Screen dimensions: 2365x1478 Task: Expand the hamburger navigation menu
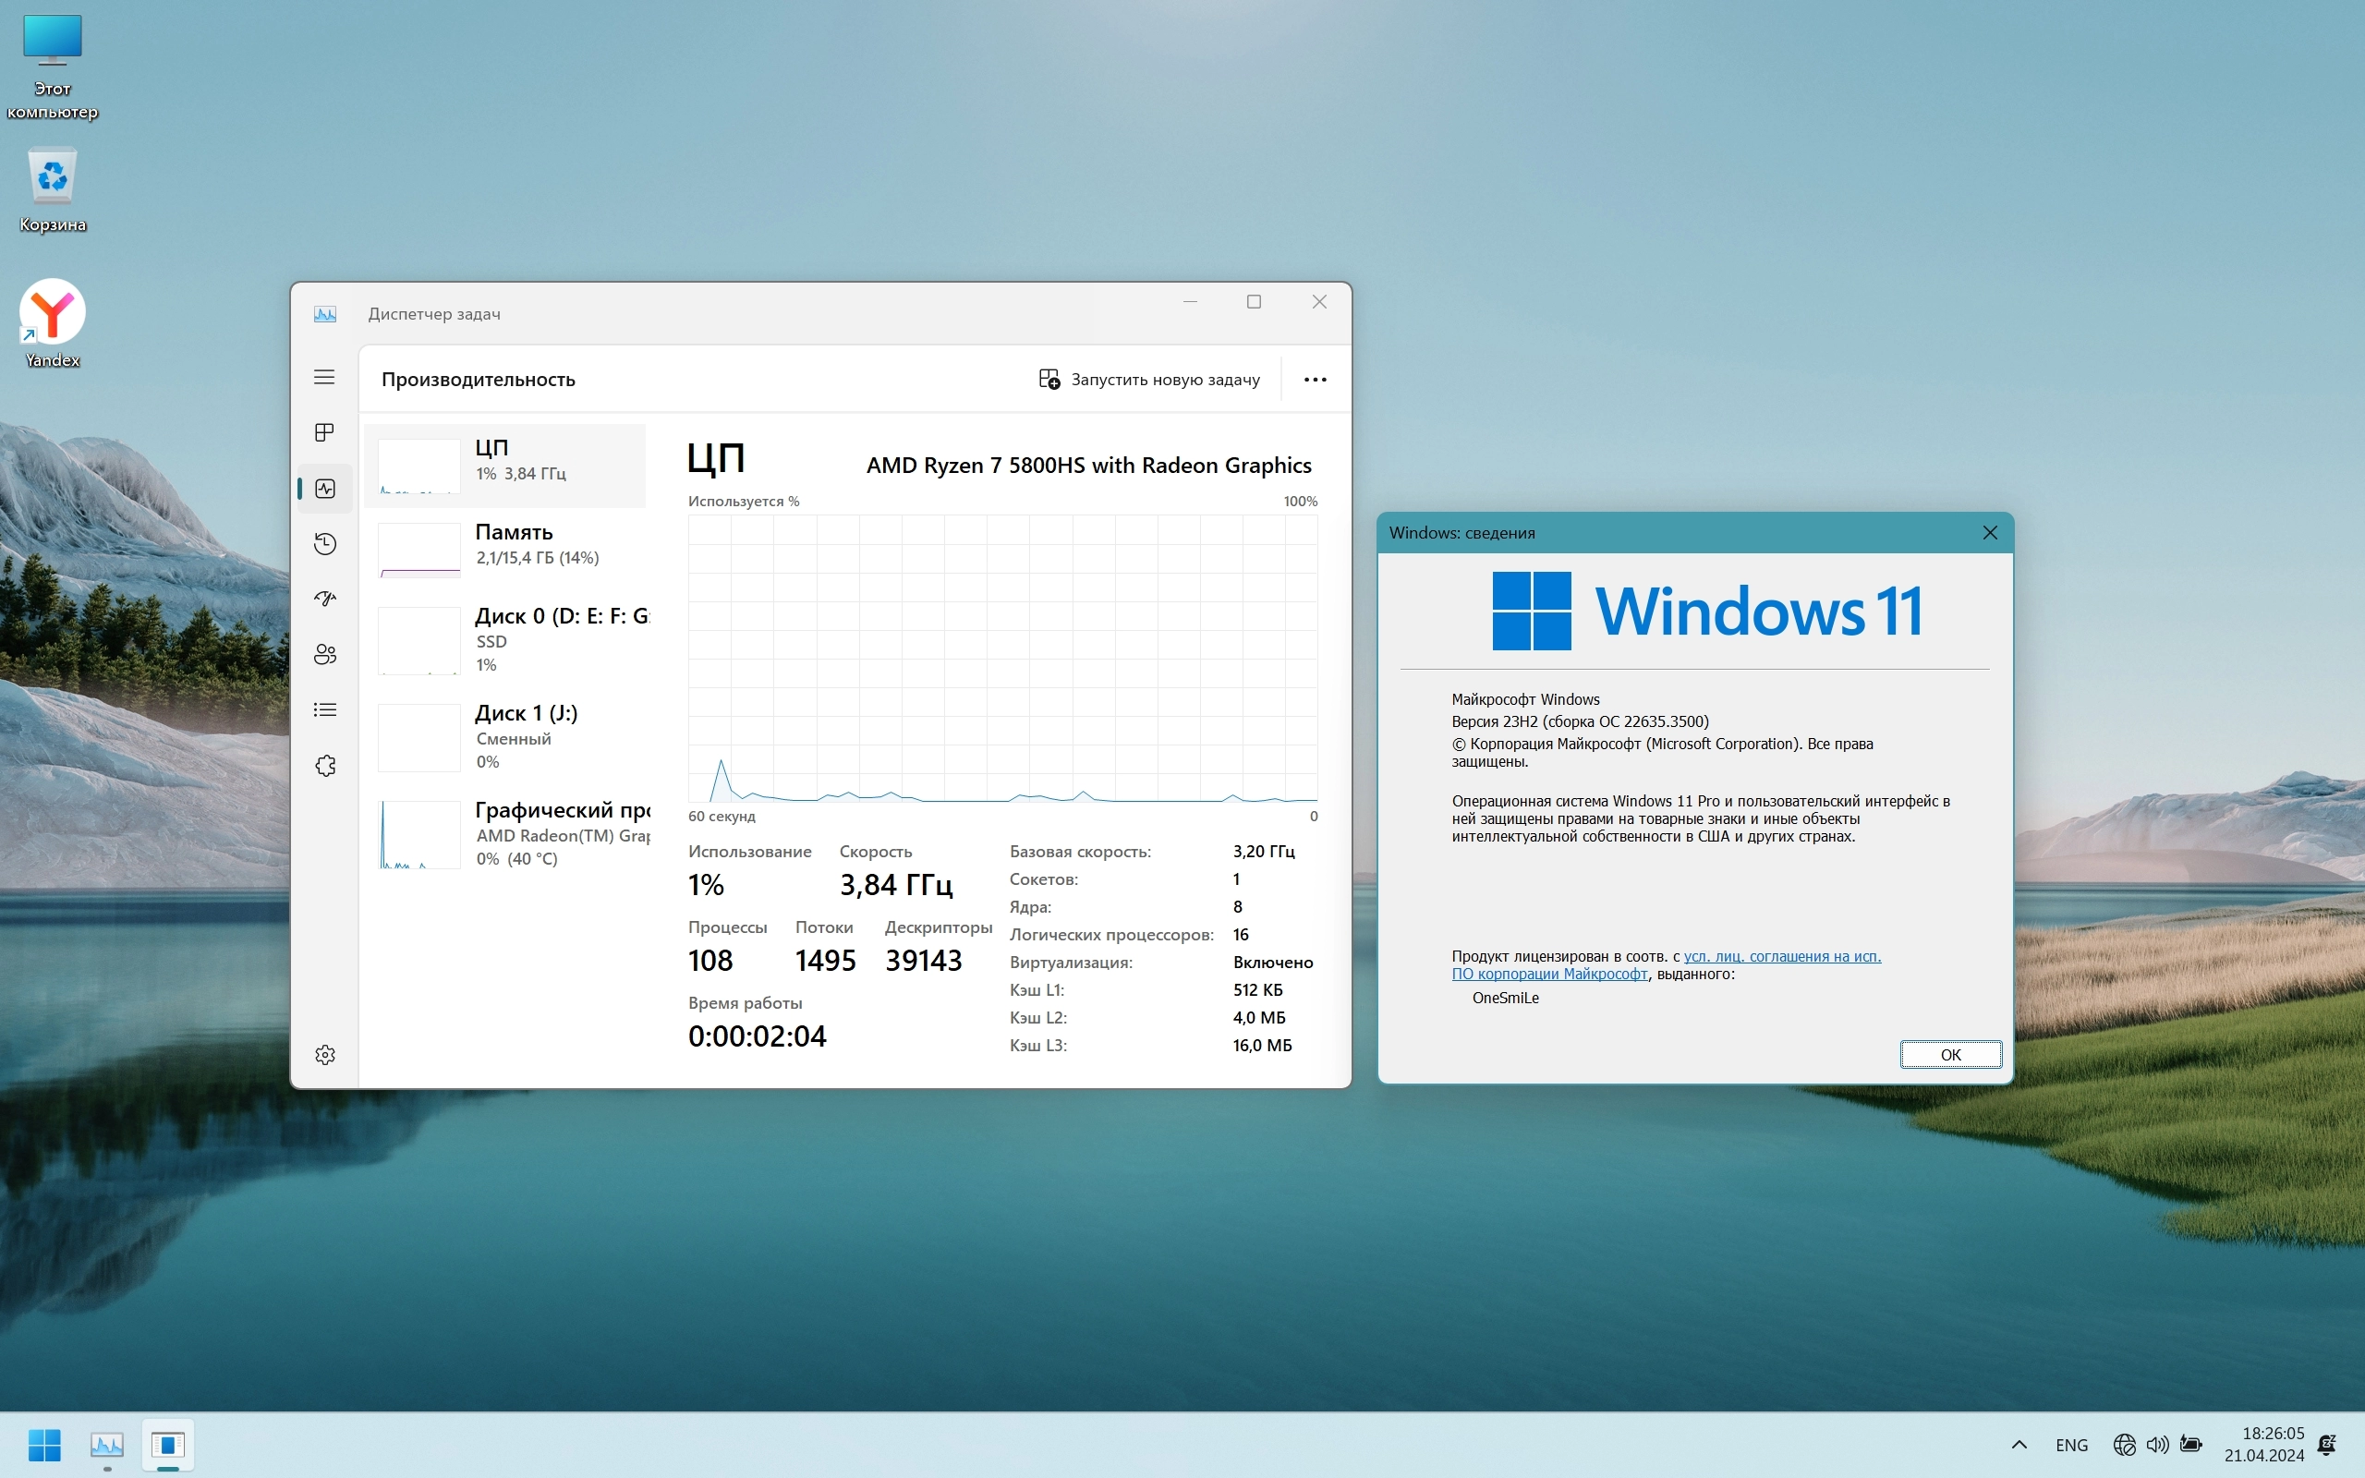click(324, 377)
